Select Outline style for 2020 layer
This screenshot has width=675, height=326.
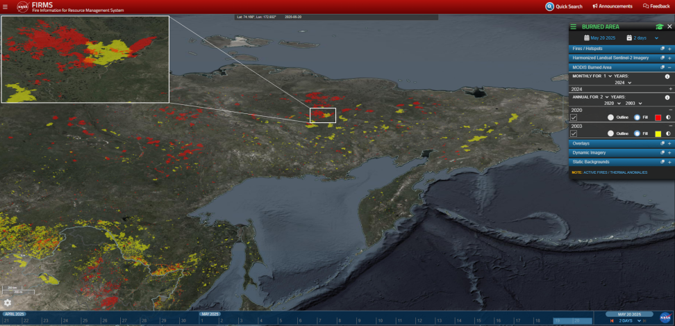[610, 117]
